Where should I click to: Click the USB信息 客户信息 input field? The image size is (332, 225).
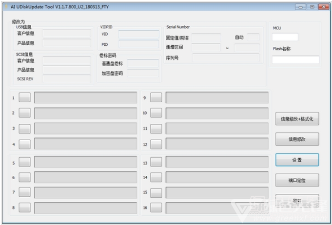pos(66,33)
